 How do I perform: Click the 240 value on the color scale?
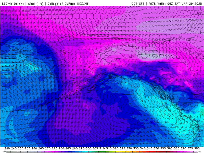click(7, 148)
